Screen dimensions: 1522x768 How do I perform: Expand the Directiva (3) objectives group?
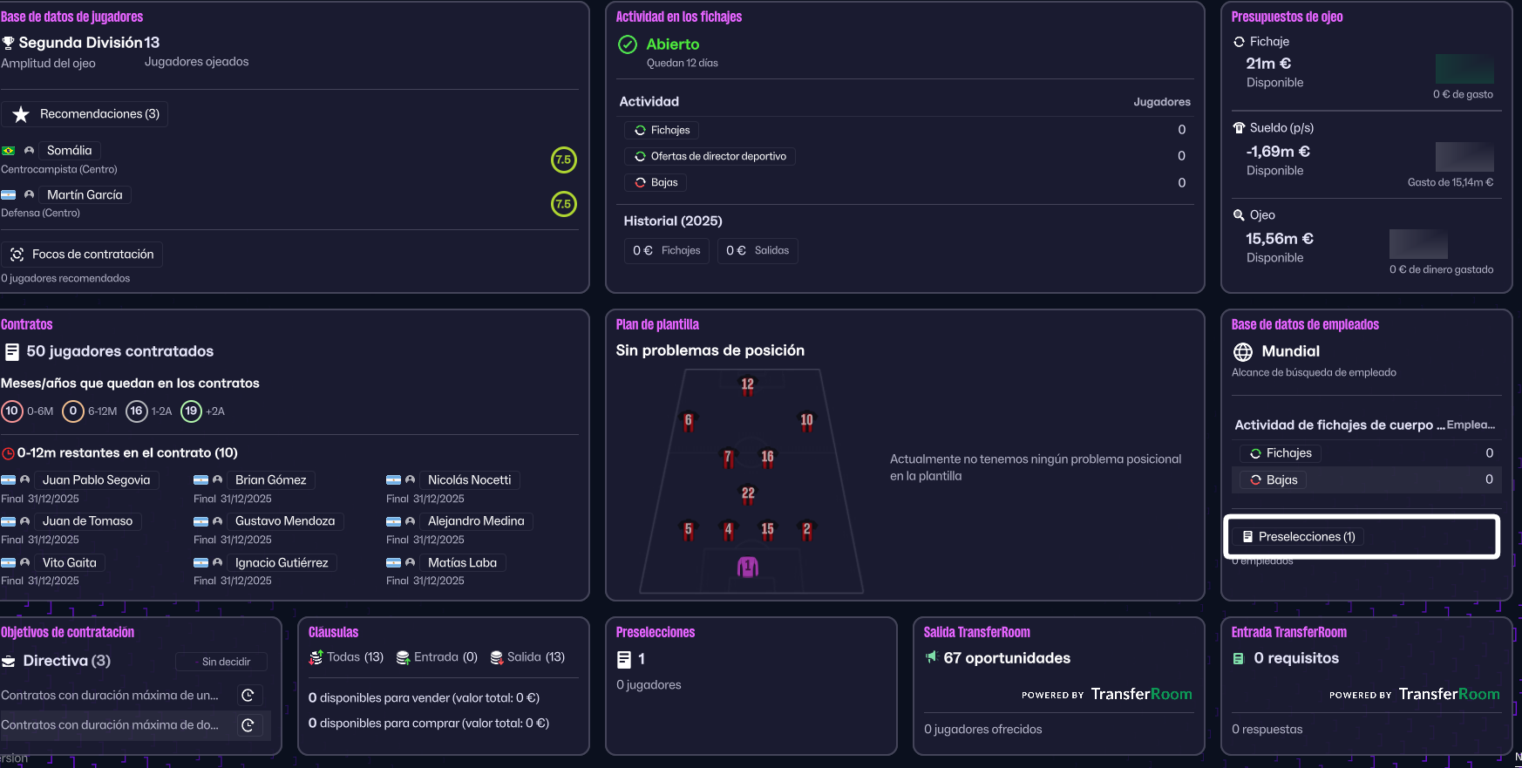pyautogui.click(x=66, y=661)
